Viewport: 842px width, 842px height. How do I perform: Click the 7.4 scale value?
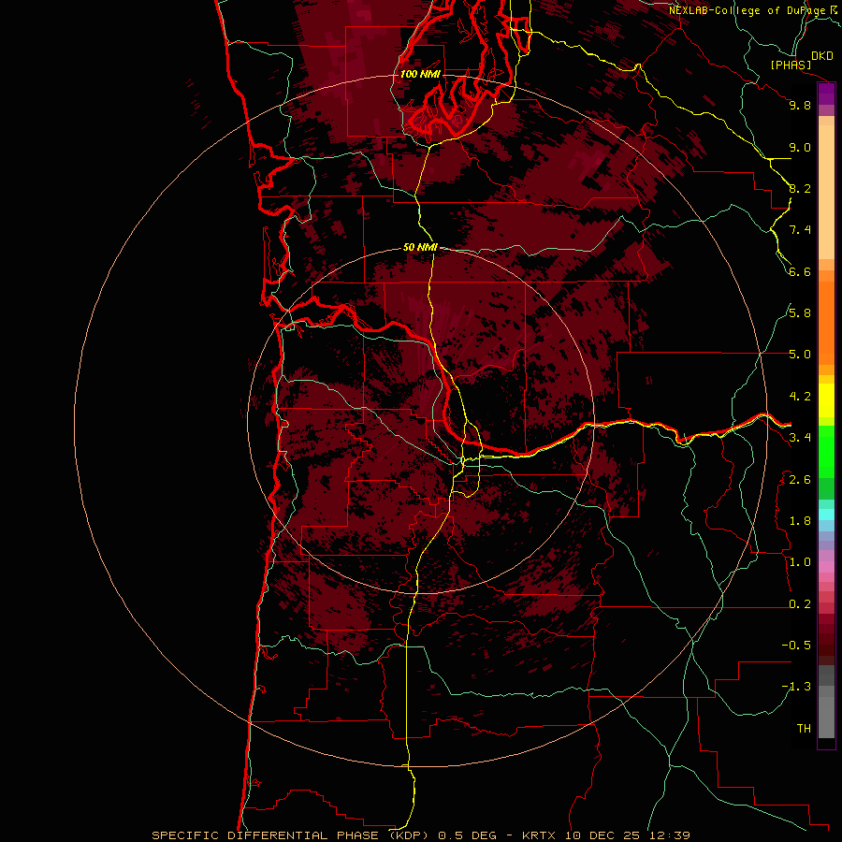tap(800, 230)
